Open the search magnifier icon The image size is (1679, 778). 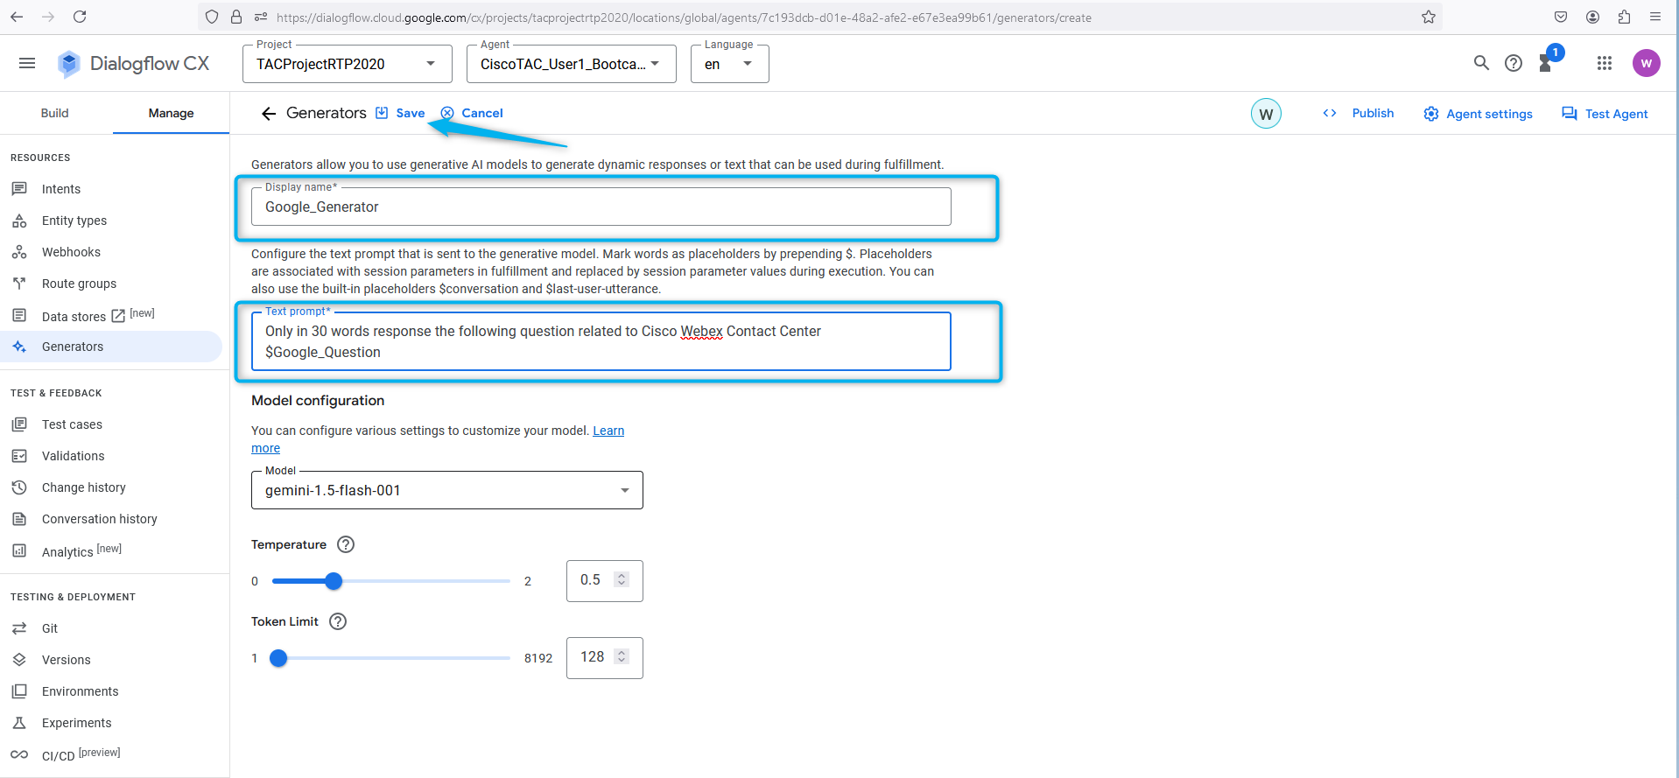[x=1481, y=63]
